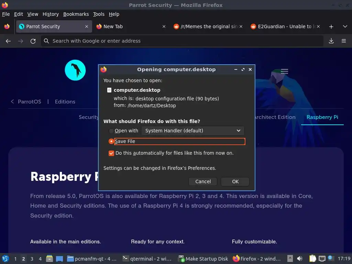Activate pcmanfm-qt taskbar window button
The height and width of the screenshot is (264, 352).
tap(92, 259)
